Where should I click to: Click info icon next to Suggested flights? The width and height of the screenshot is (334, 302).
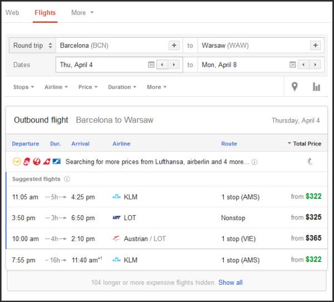[x=67, y=179]
